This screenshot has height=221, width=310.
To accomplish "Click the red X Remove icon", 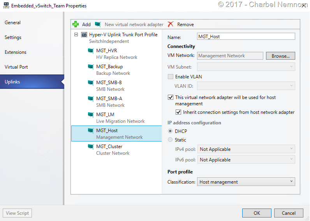I will (171, 24).
